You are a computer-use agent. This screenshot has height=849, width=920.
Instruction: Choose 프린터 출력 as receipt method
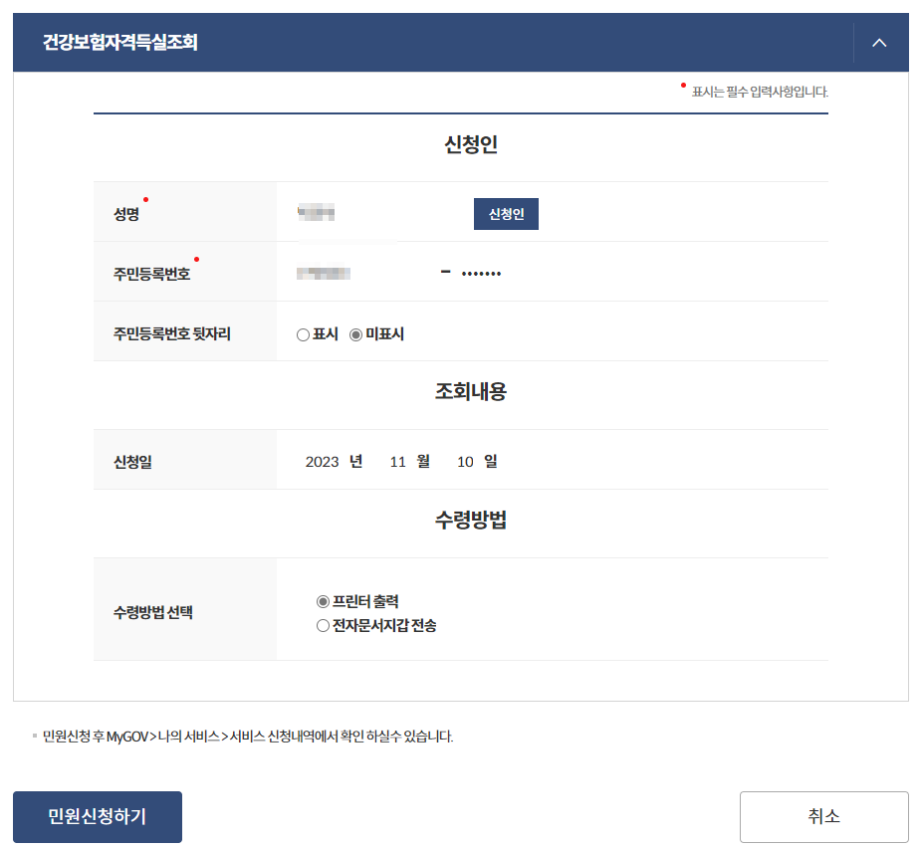(323, 601)
